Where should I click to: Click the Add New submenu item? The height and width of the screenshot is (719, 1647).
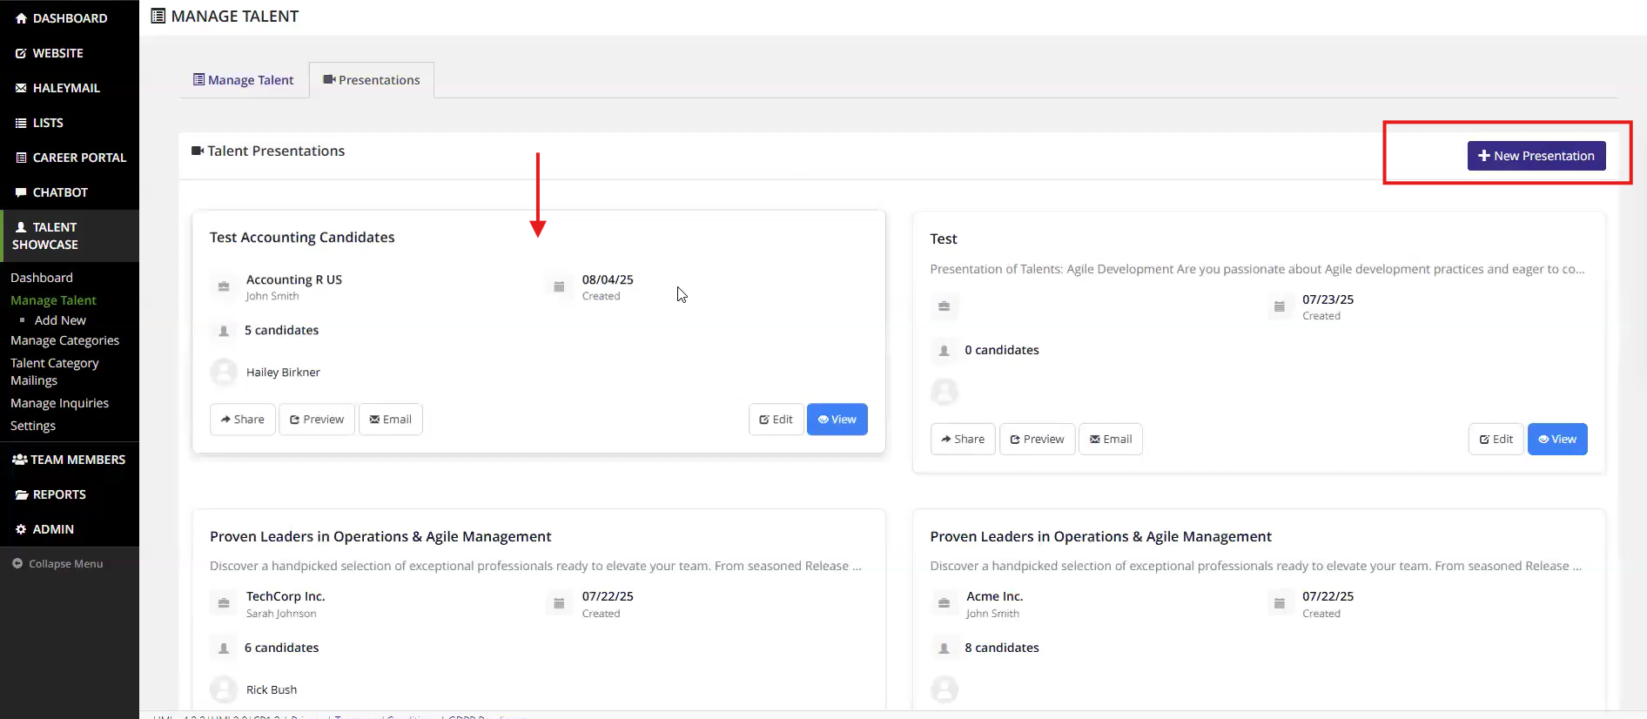(60, 320)
